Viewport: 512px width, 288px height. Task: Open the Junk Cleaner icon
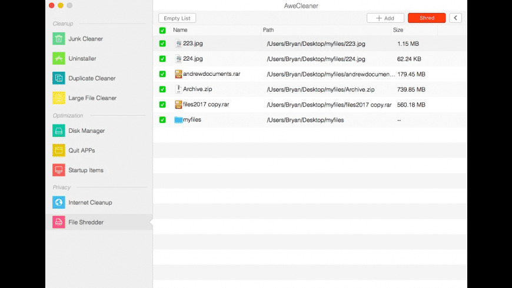(x=59, y=39)
